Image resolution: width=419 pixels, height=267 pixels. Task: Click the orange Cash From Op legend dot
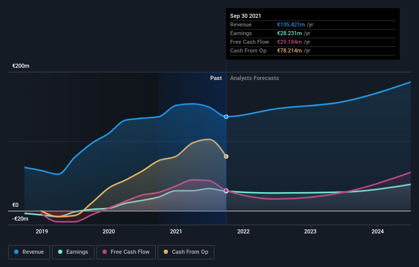(x=166, y=252)
